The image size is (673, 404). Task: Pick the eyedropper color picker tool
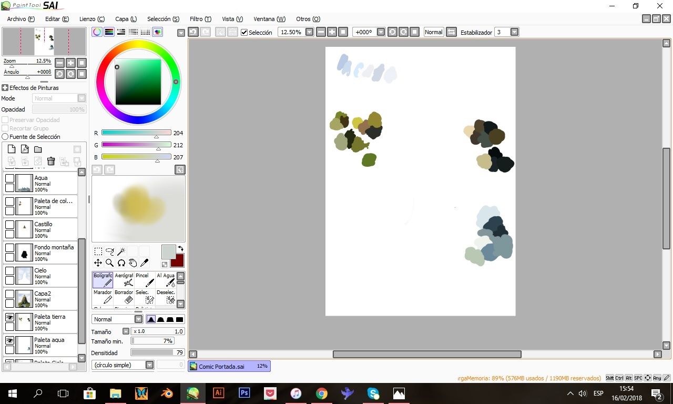(144, 262)
